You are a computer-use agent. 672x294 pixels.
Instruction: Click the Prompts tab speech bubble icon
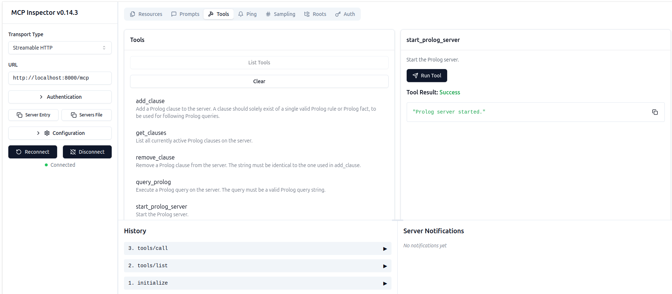click(x=174, y=14)
